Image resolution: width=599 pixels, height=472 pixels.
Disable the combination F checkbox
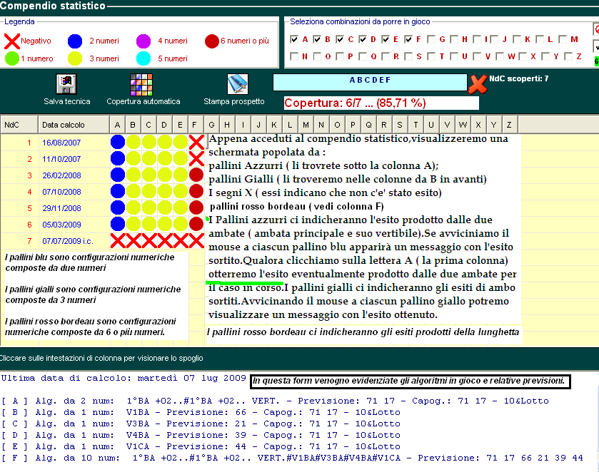coord(408,39)
